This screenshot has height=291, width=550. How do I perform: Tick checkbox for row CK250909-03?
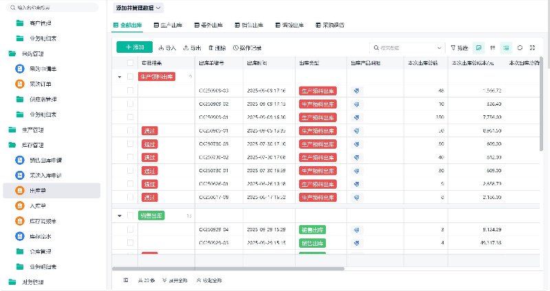(130, 91)
